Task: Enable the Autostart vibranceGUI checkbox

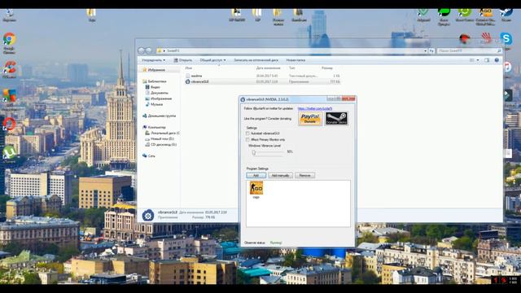Action: [247, 133]
